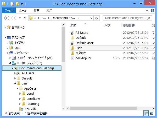Expand the ribbon using the chevron
Image resolution: width=157 pixels, height=118 pixels.
click(x=147, y=11)
